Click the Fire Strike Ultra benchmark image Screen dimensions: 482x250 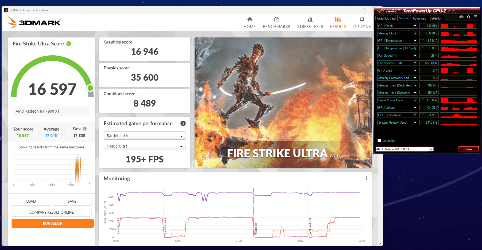(283, 103)
